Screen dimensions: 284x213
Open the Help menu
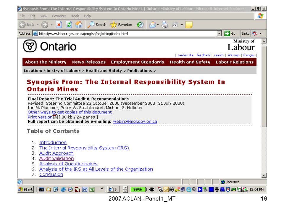(87, 16)
